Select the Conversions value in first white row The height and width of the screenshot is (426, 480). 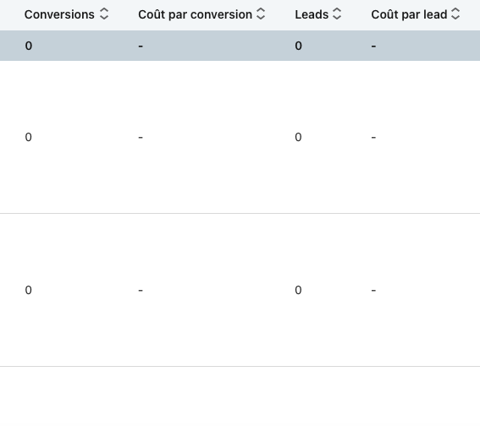(29, 137)
